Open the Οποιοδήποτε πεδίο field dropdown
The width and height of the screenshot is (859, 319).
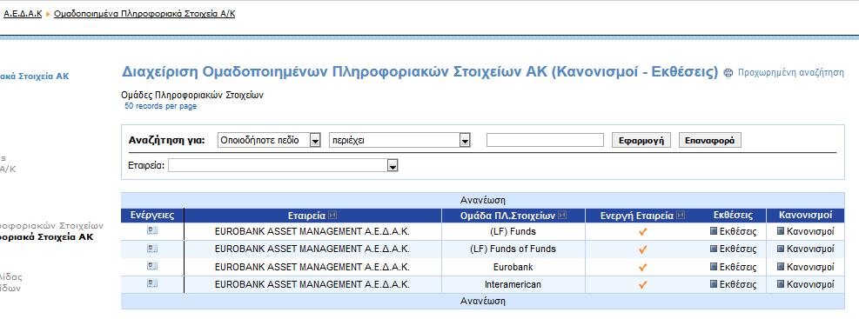(x=315, y=141)
